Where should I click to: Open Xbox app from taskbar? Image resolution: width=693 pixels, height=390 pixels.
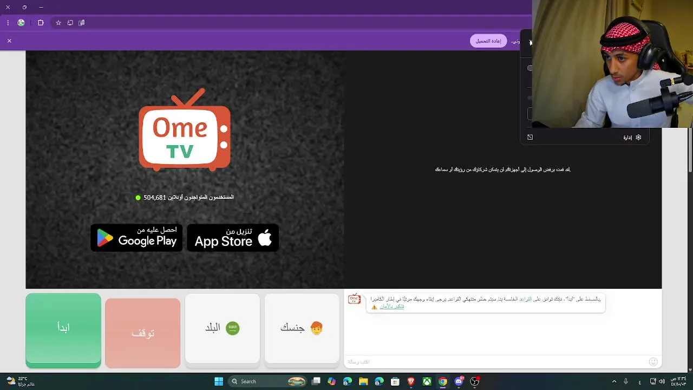427,381
